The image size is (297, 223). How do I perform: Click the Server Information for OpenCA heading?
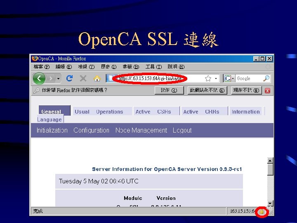tap(167, 169)
